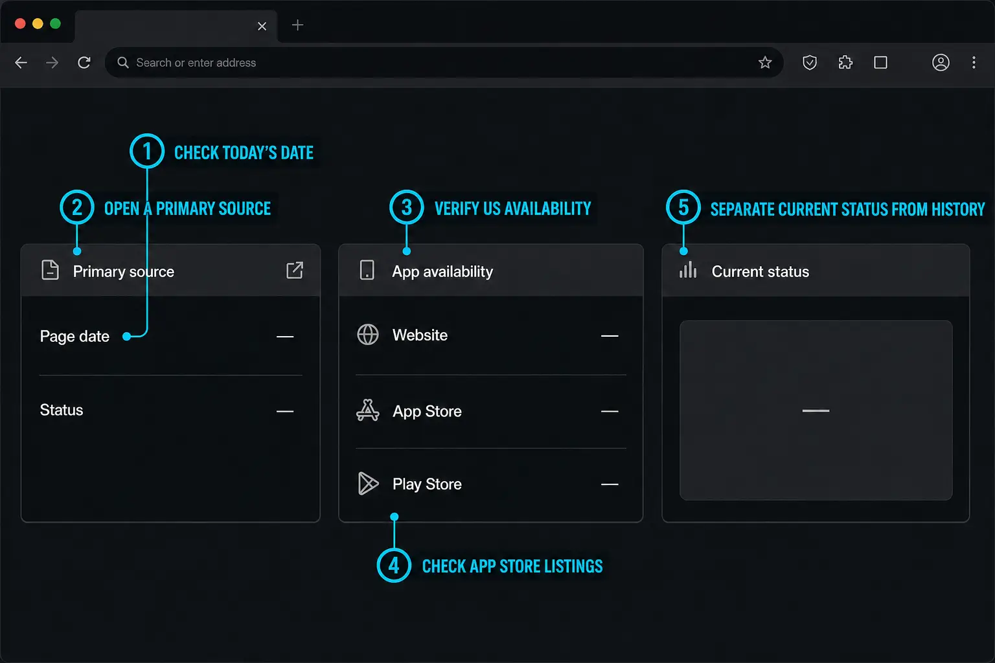Viewport: 995px width, 663px height.
Task: Click the App availability phone icon
Action: click(x=367, y=270)
